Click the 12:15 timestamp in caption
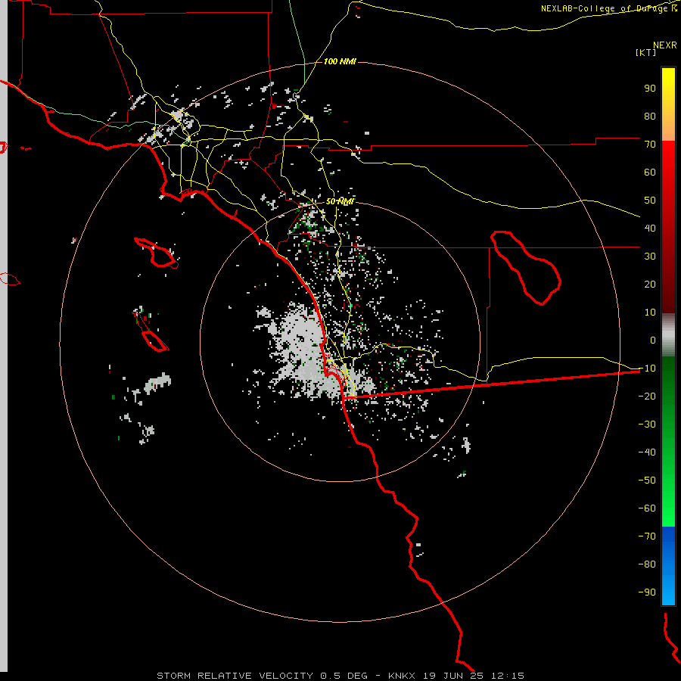 tap(508, 676)
